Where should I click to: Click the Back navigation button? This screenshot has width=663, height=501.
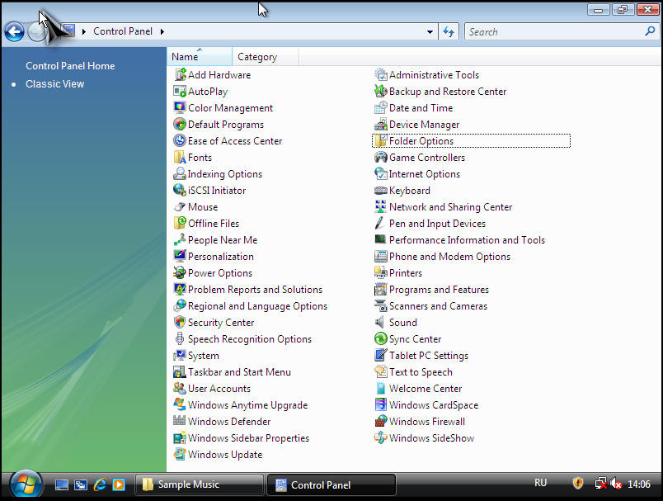click(x=14, y=32)
